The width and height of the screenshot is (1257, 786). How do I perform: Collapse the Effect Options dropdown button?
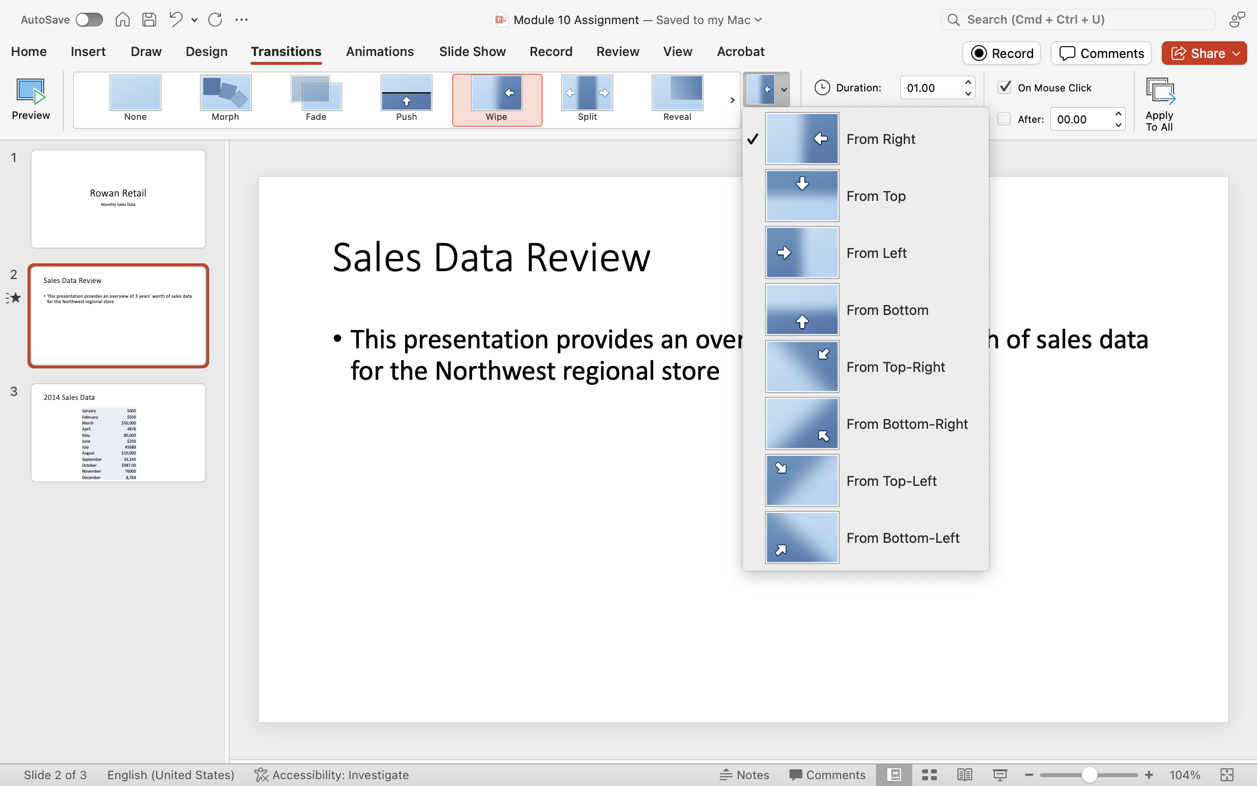tap(766, 89)
